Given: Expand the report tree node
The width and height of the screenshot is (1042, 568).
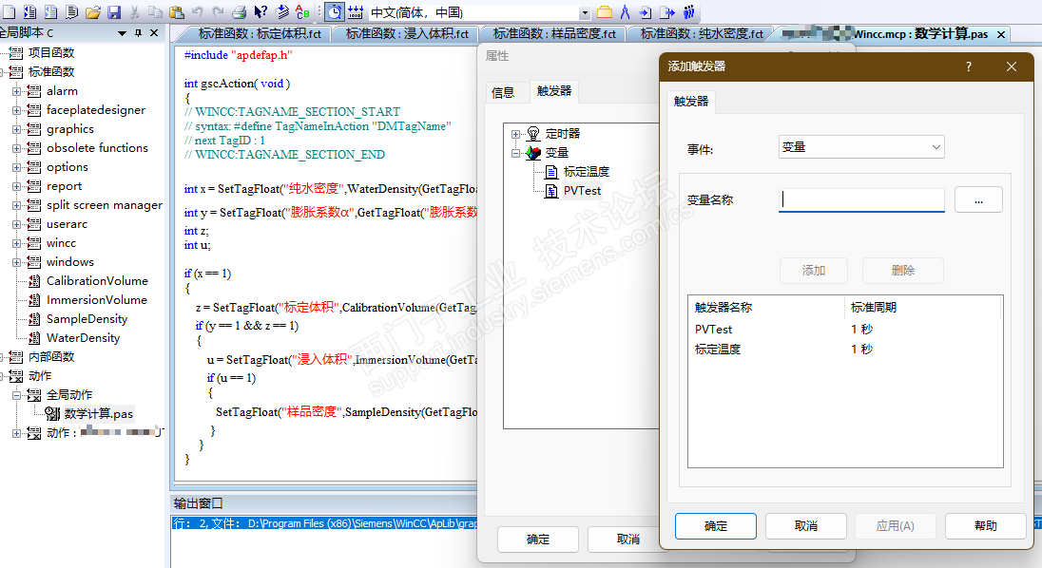Looking at the screenshot, I should click(x=16, y=186).
